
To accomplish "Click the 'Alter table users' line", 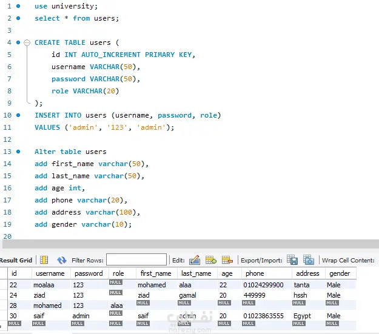I will (x=70, y=152).
